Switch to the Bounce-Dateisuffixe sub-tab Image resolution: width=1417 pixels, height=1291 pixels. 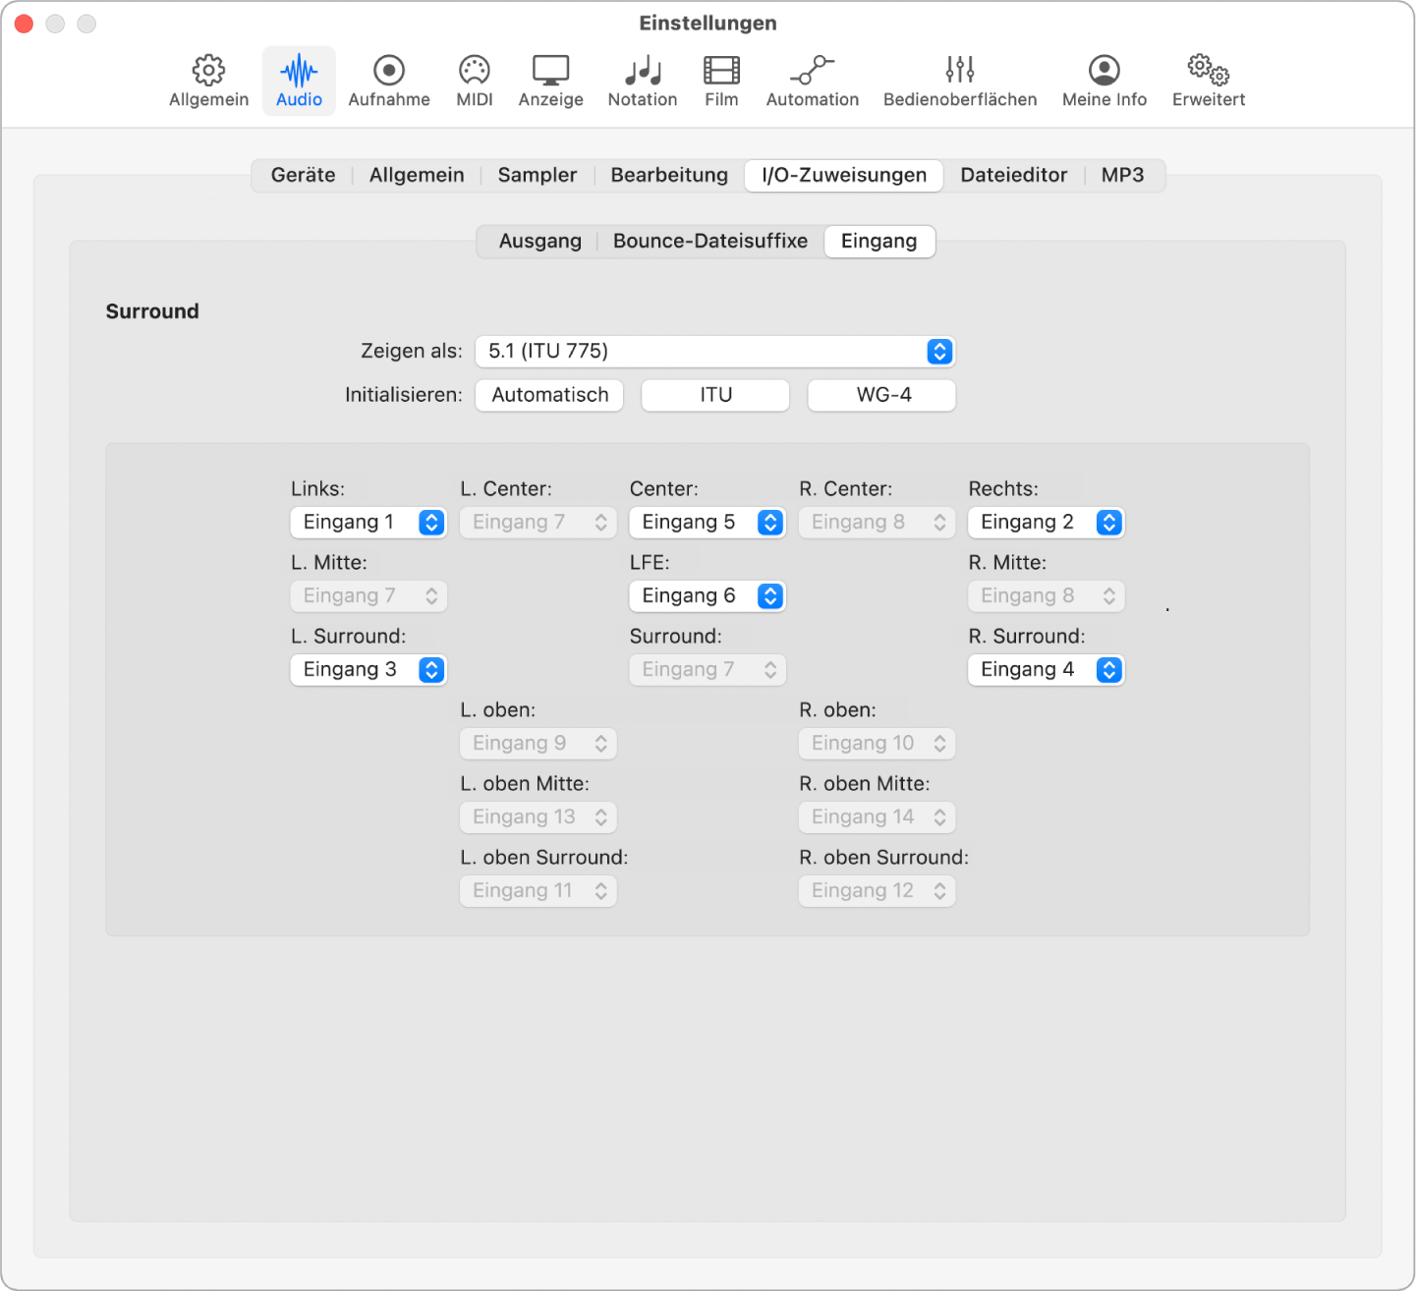[x=710, y=241]
